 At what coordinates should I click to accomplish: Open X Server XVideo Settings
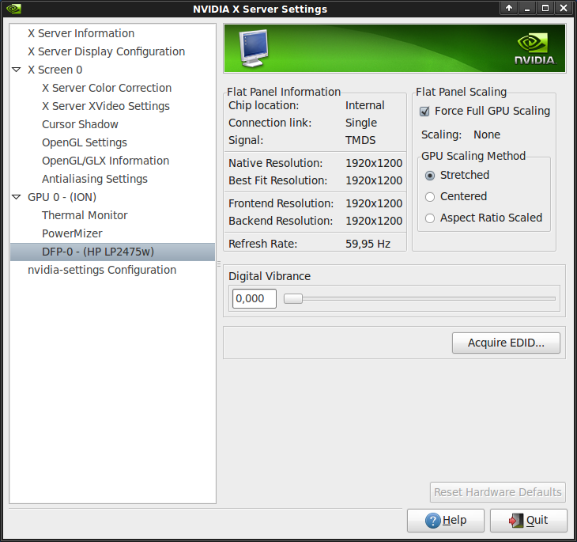[x=106, y=106]
